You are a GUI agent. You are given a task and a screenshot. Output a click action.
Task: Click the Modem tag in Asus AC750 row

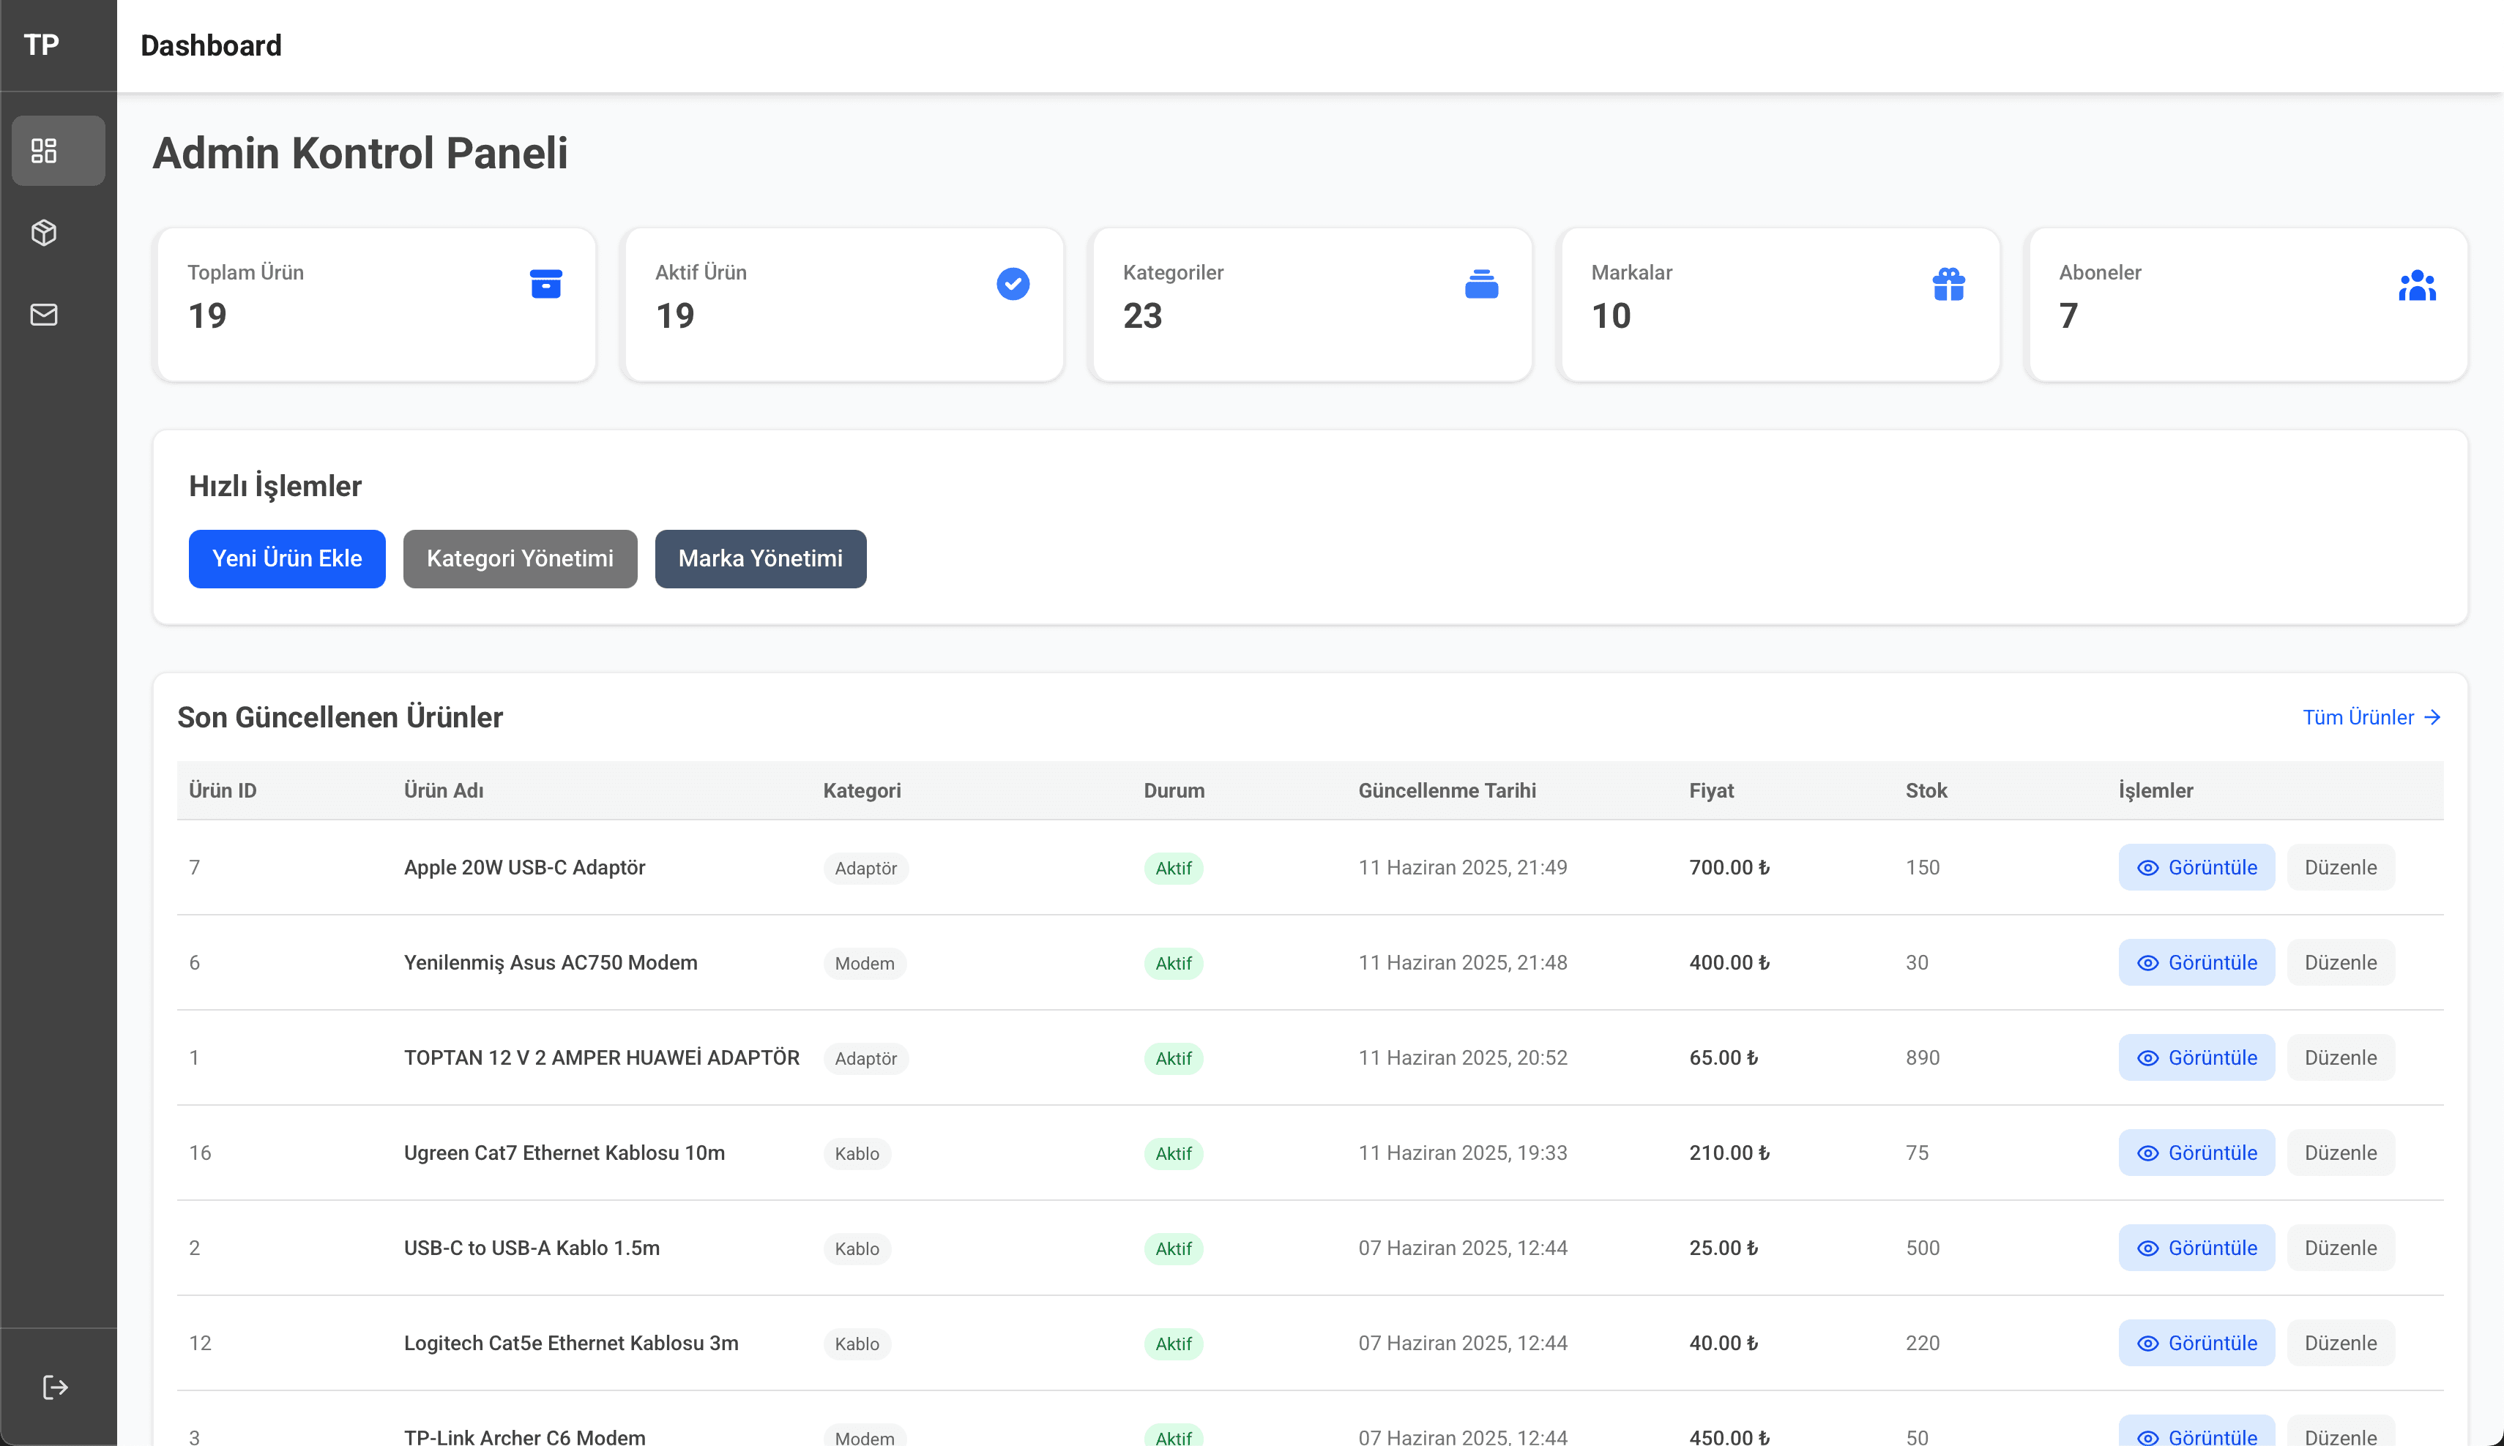(865, 963)
